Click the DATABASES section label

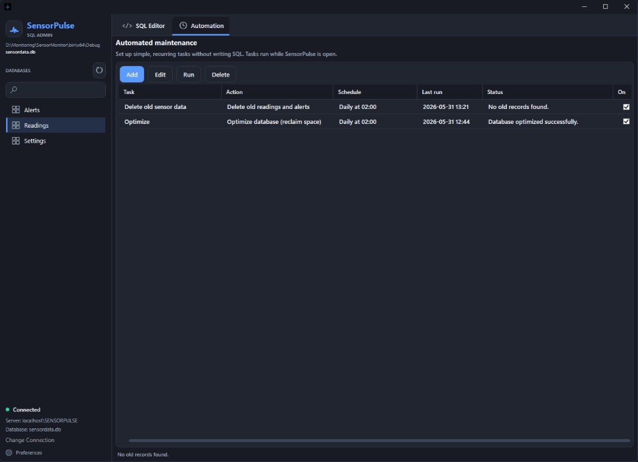coord(18,70)
